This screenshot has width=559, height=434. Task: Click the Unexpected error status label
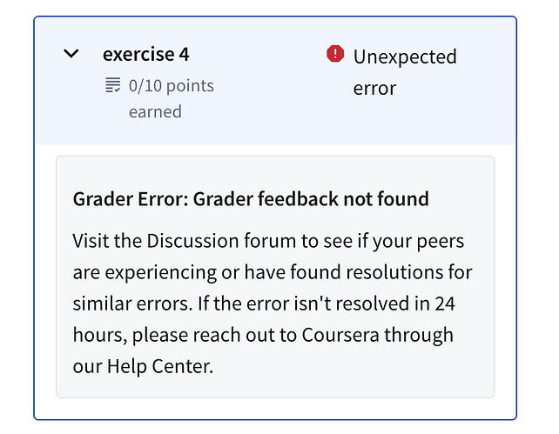tap(405, 72)
